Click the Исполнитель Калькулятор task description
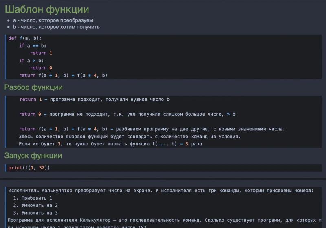This screenshot has height=228, width=326. coord(161,191)
